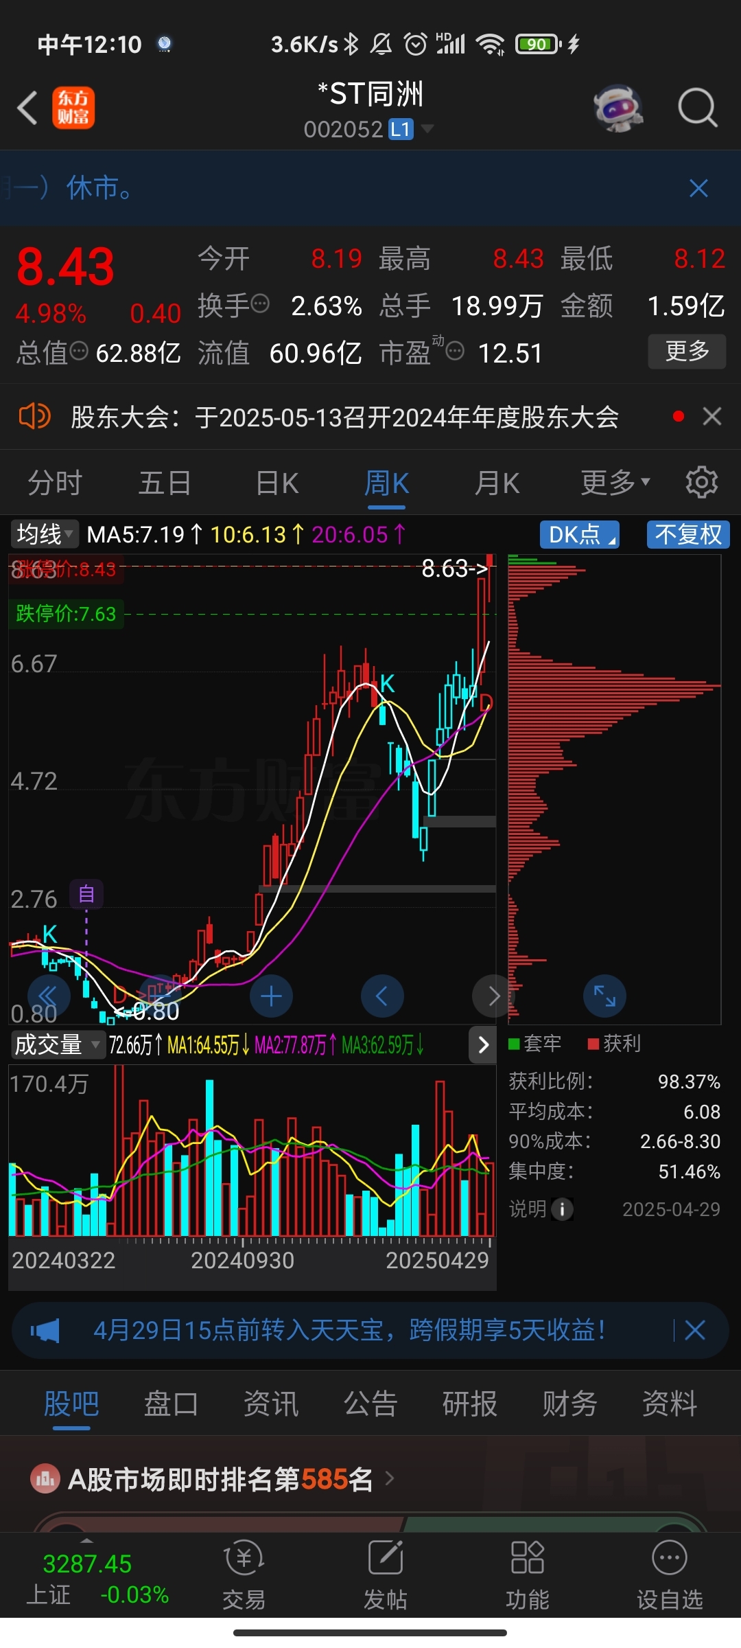This screenshot has height=1648, width=741.
Task: Open A股市场即时排名 chevron
Action: click(390, 1478)
